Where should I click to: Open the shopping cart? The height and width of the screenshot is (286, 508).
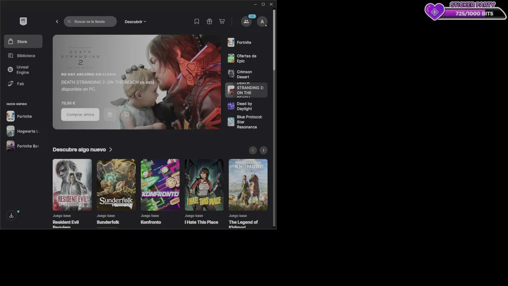click(222, 21)
